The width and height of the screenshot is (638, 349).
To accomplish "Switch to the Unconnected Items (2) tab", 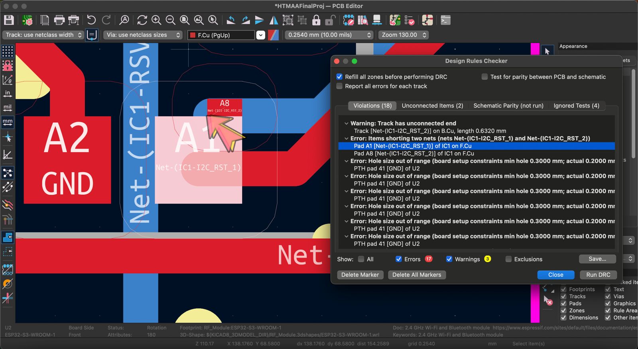I will point(432,106).
